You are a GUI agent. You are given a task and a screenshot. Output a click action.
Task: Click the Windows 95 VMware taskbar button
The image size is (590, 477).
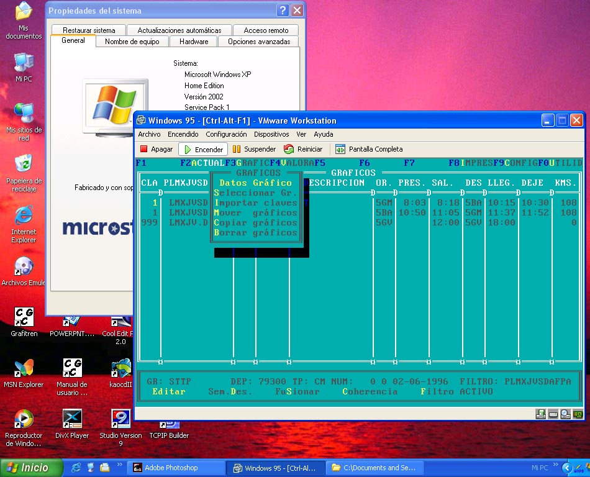(275, 468)
